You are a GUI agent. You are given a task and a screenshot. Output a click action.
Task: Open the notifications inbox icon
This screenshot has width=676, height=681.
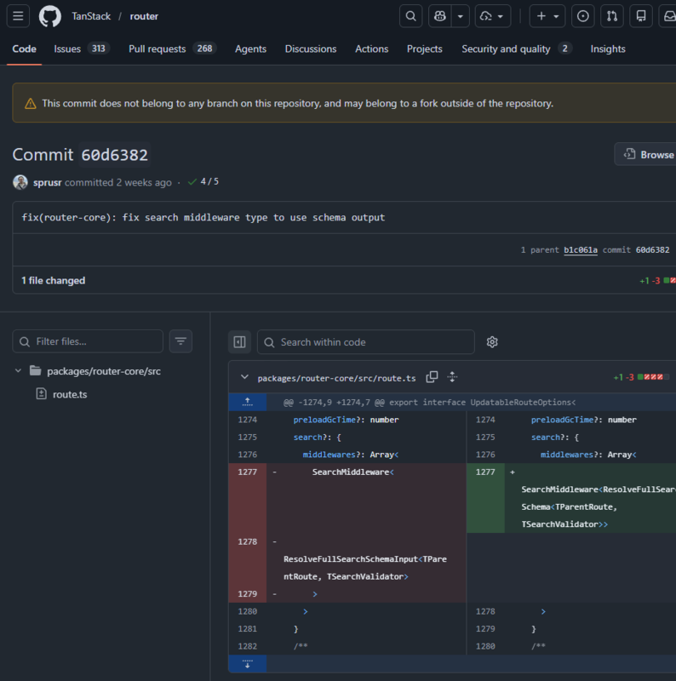[668, 16]
